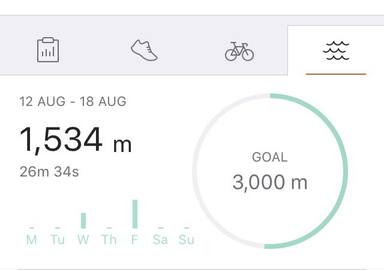384x271 pixels.
Task: Select the swimming waves tab
Action: 336,50
